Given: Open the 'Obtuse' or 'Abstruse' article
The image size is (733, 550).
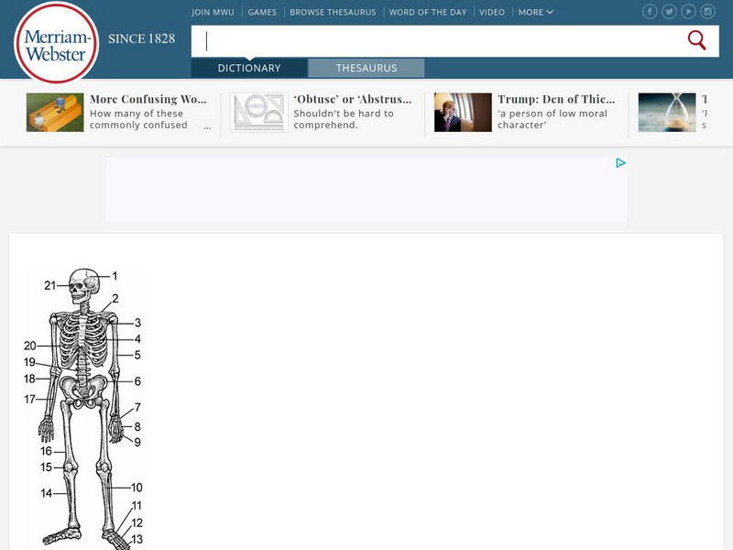Looking at the screenshot, I should [x=352, y=99].
